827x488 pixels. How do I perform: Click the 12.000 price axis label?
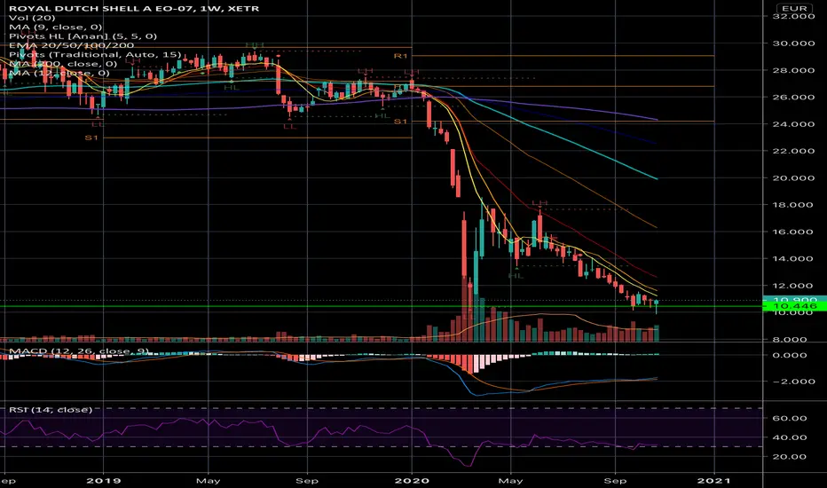tap(794, 286)
